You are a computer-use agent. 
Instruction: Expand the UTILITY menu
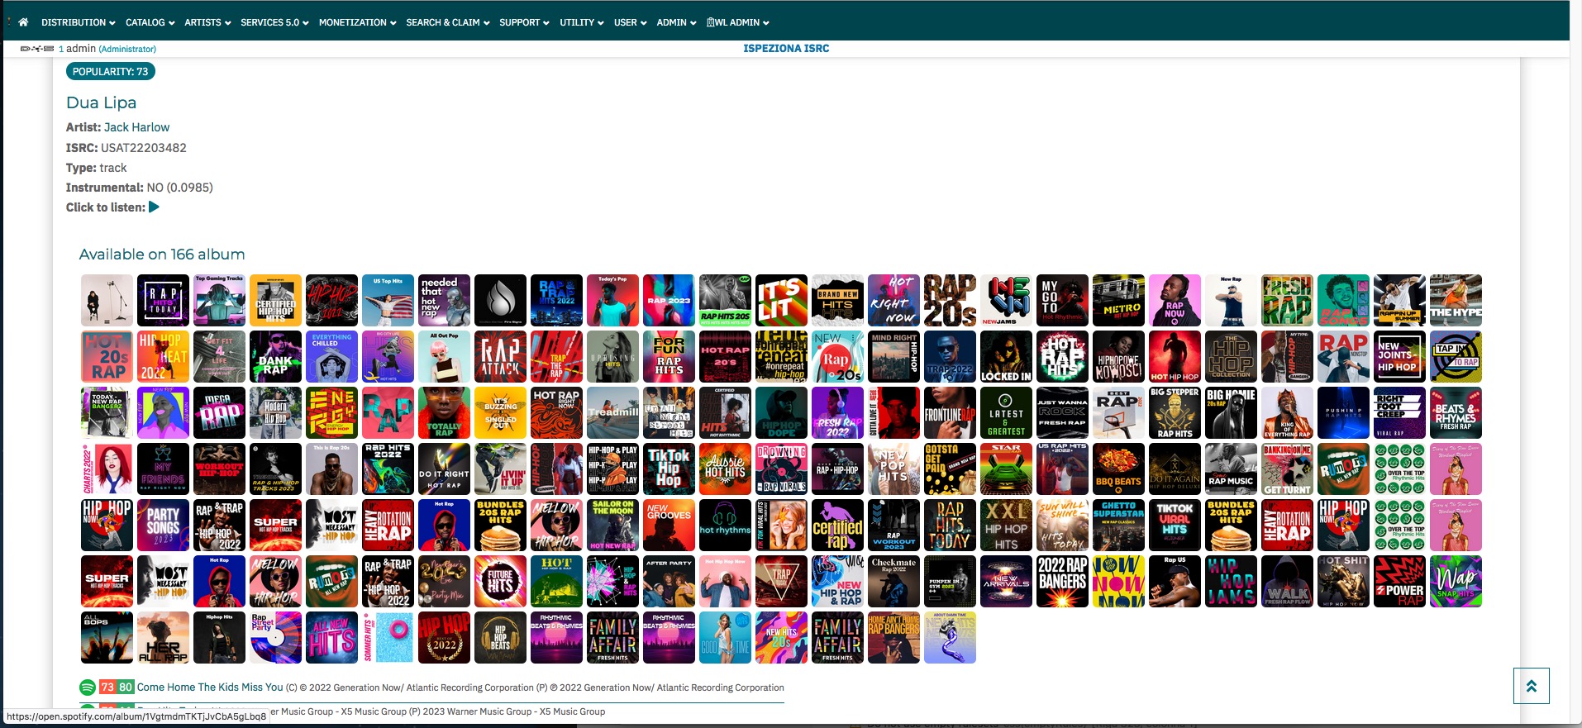(581, 22)
